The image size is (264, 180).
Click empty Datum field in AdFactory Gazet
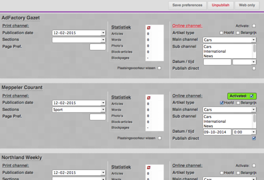[217, 62]
